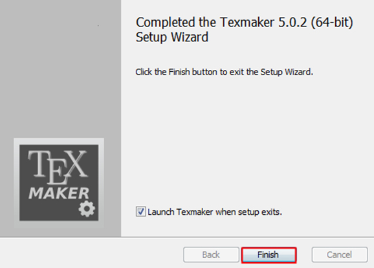Click the Cancel button

(x=340, y=255)
